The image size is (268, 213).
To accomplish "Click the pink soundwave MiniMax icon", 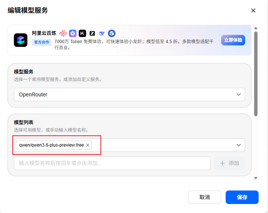I will [x=63, y=33].
